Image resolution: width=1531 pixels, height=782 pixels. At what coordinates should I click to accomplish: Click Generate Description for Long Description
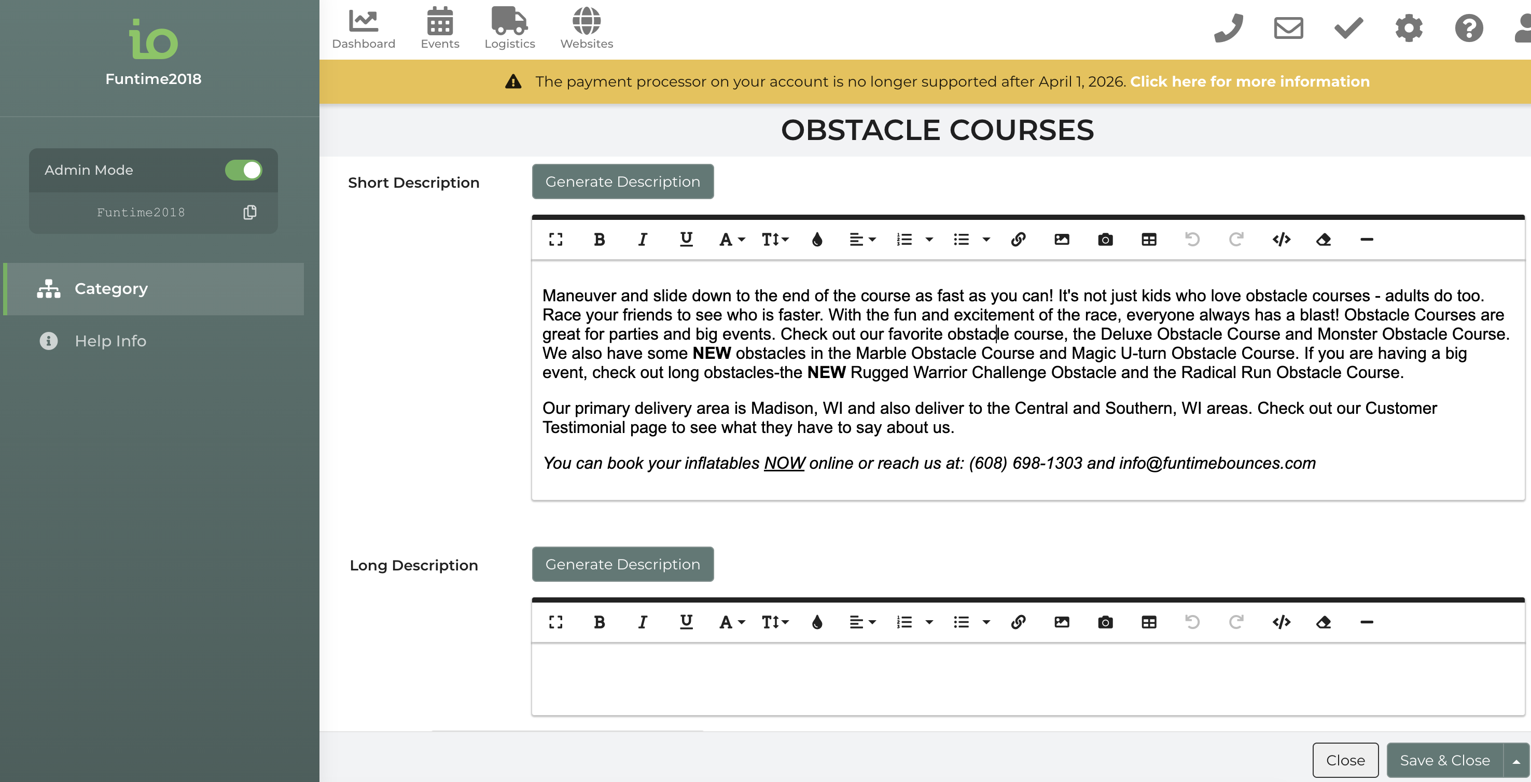(x=622, y=564)
